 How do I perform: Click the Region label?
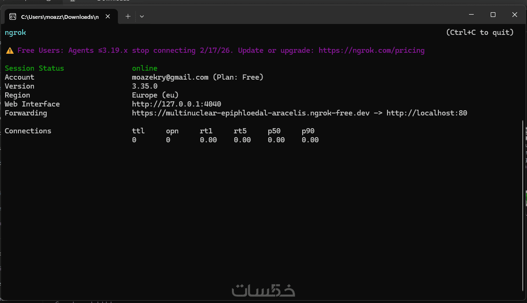pos(17,95)
